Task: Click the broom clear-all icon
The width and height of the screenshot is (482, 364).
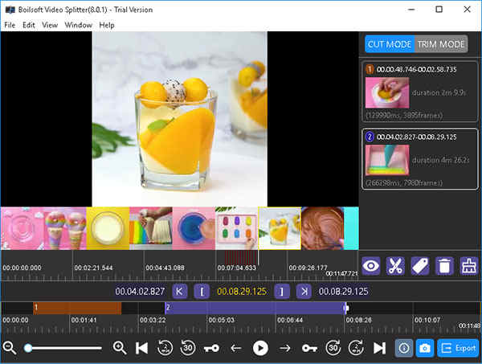Action: coord(468,267)
